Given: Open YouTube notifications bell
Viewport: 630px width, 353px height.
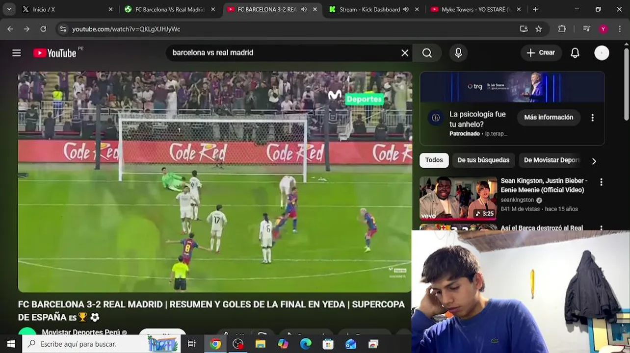Looking at the screenshot, I should point(575,53).
